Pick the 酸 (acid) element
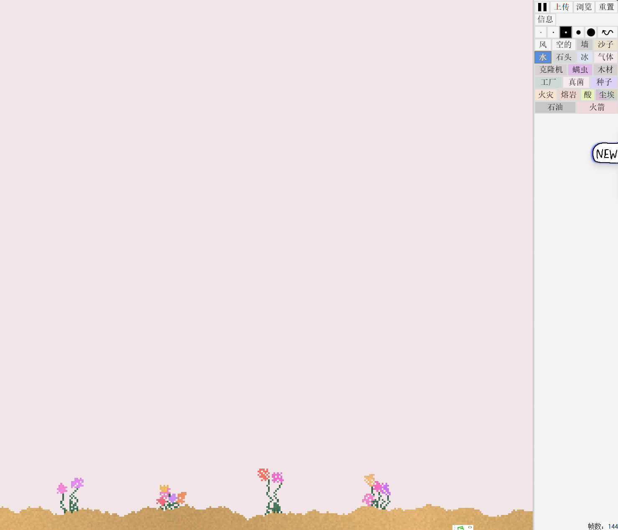This screenshot has width=618, height=530. pyautogui.click(x=587, y=95)
